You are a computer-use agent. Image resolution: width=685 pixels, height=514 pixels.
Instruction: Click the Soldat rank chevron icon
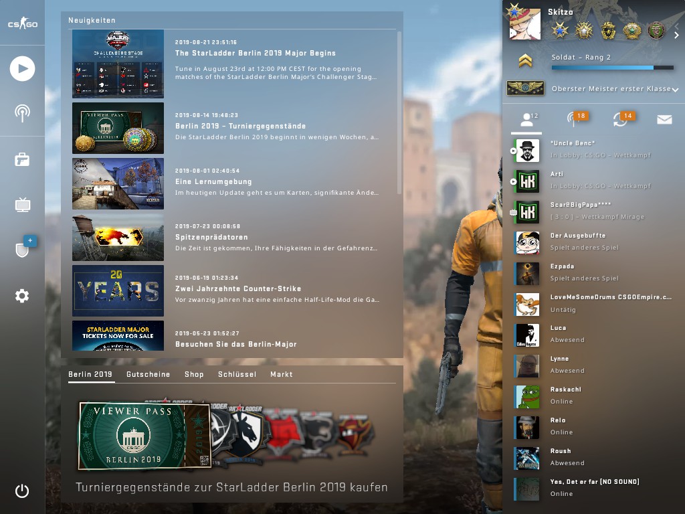coord(525,60)
